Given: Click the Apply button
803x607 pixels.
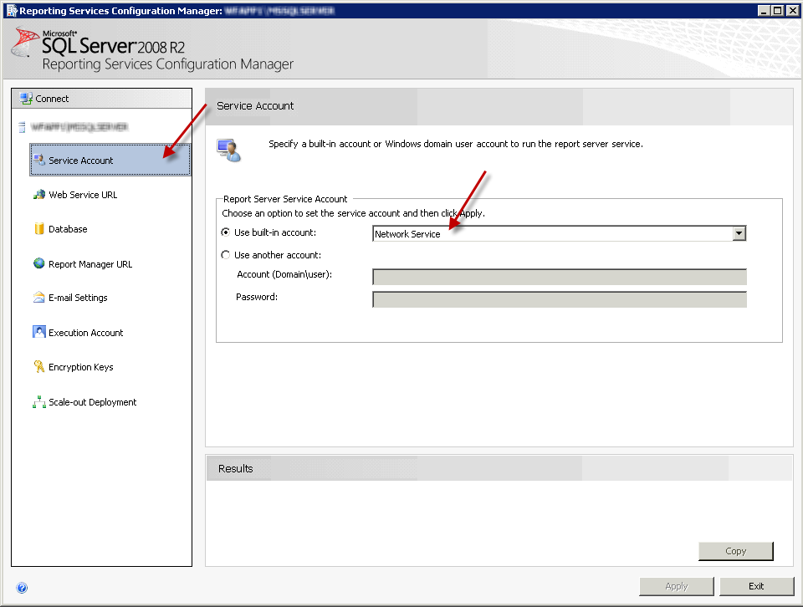Looking at the screenshot, I should [x=676, y=587].
